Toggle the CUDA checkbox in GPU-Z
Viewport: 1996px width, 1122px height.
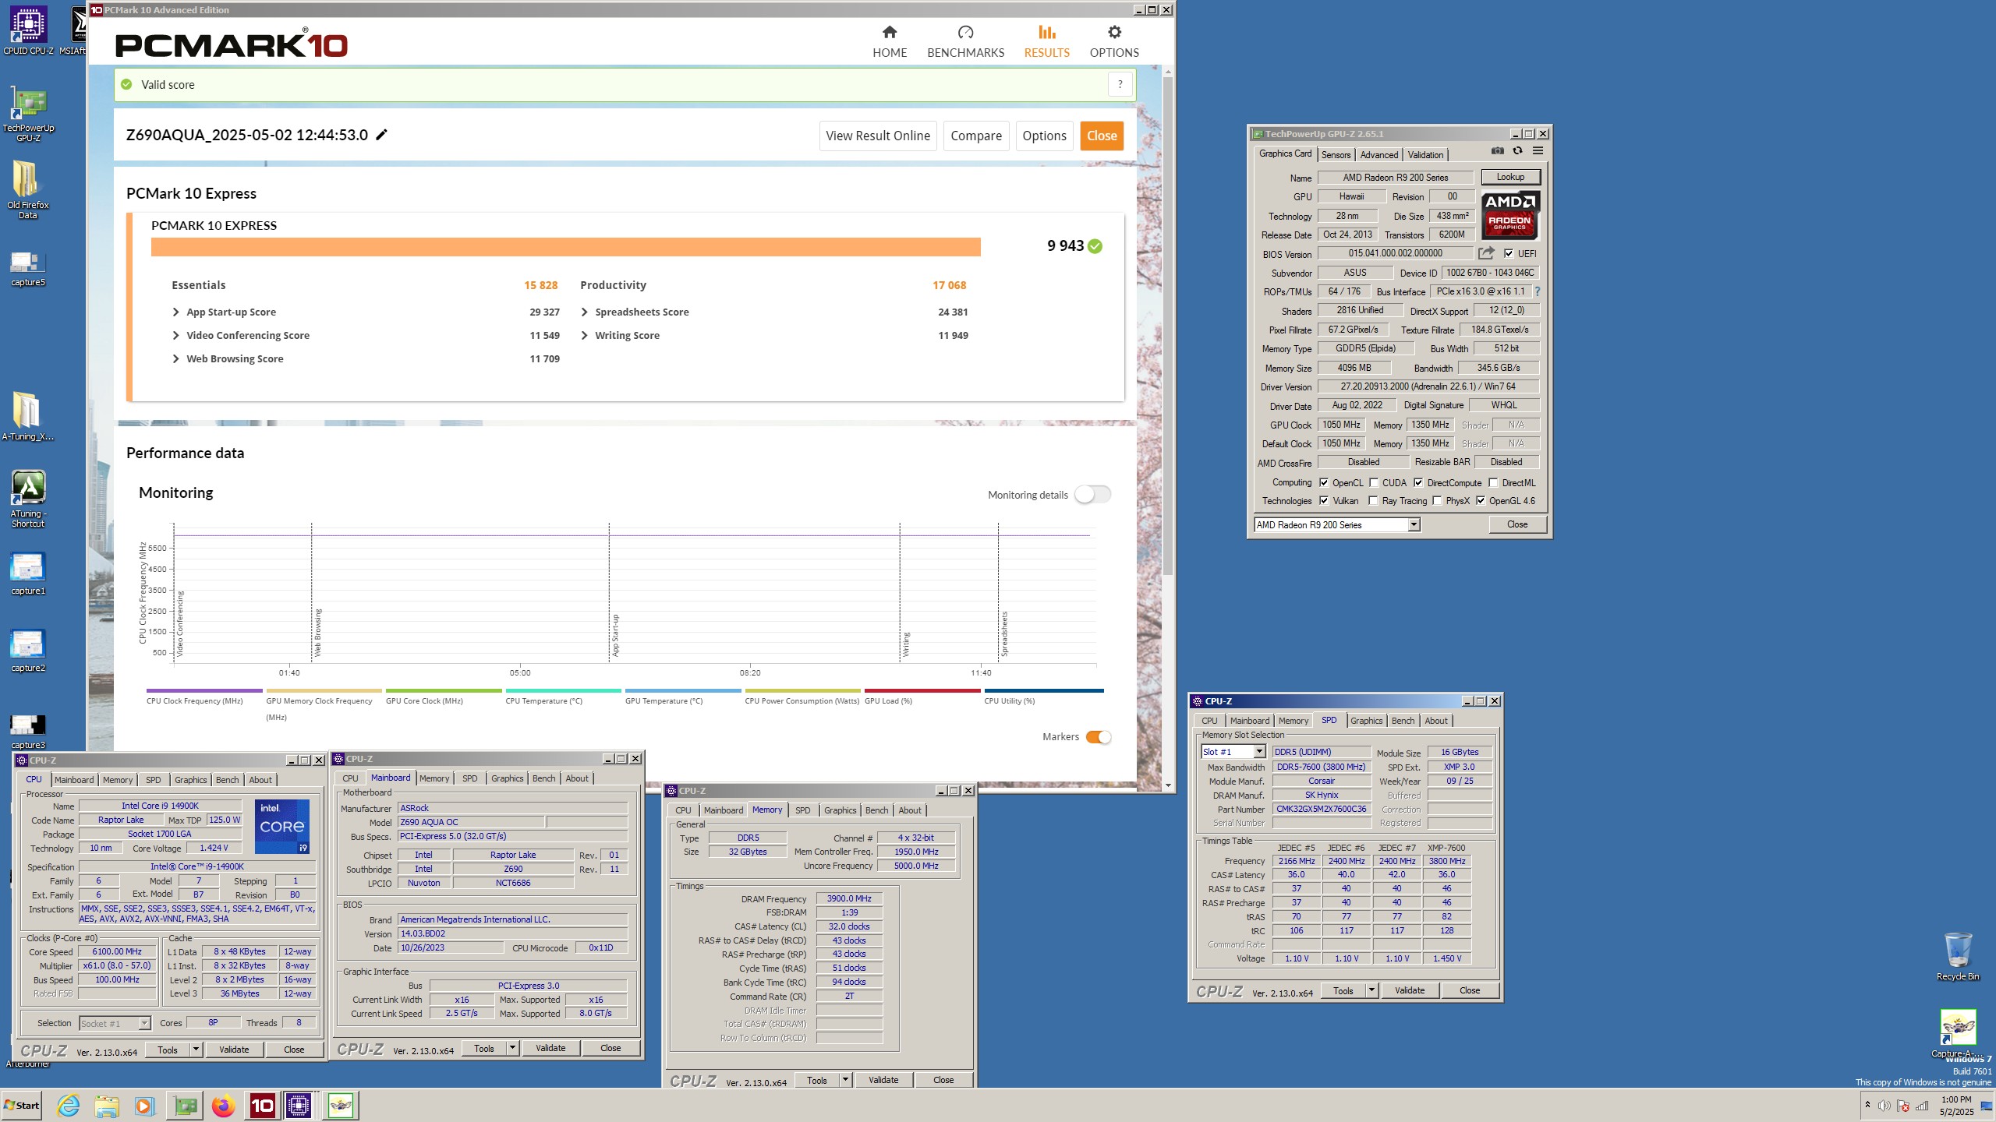[1374, 482]
